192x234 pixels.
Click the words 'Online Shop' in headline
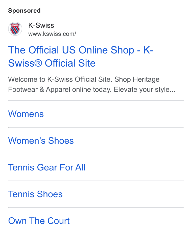point(106,50)
